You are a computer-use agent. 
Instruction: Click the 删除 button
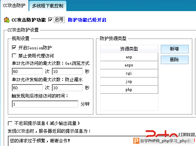[x=175, y=60]
